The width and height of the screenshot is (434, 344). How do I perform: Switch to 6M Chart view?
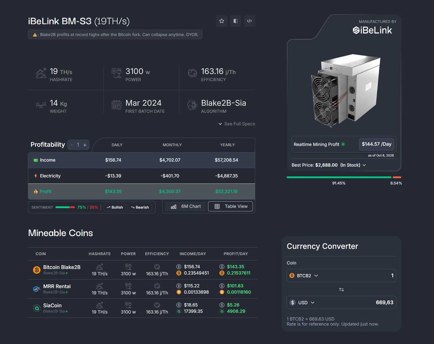point(186,206)
